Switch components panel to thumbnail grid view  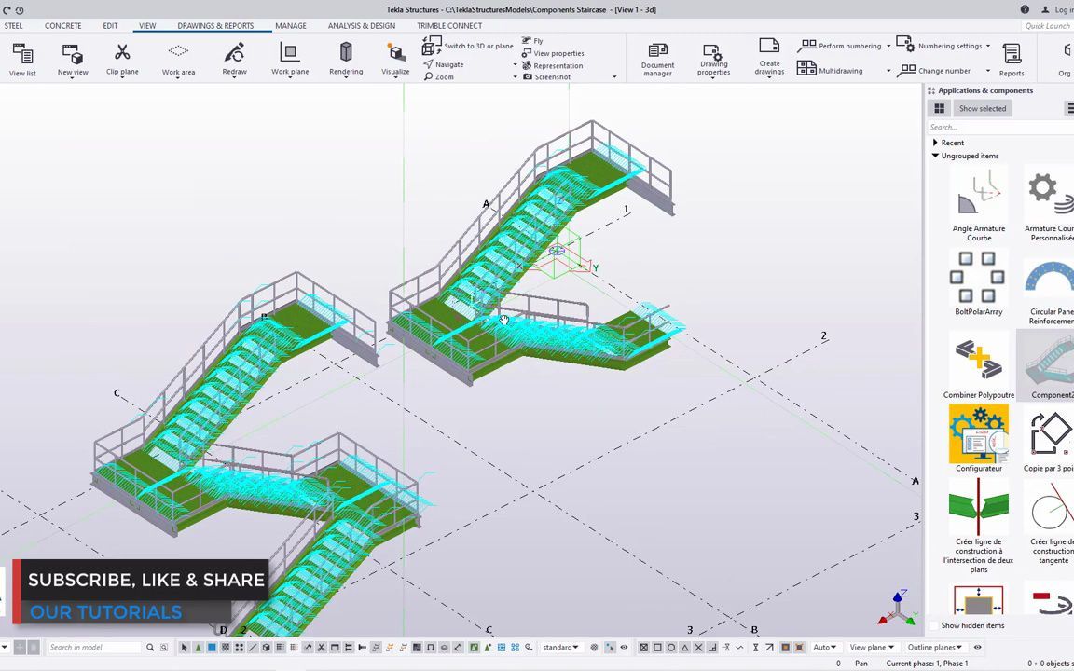(x=939, y=108)
